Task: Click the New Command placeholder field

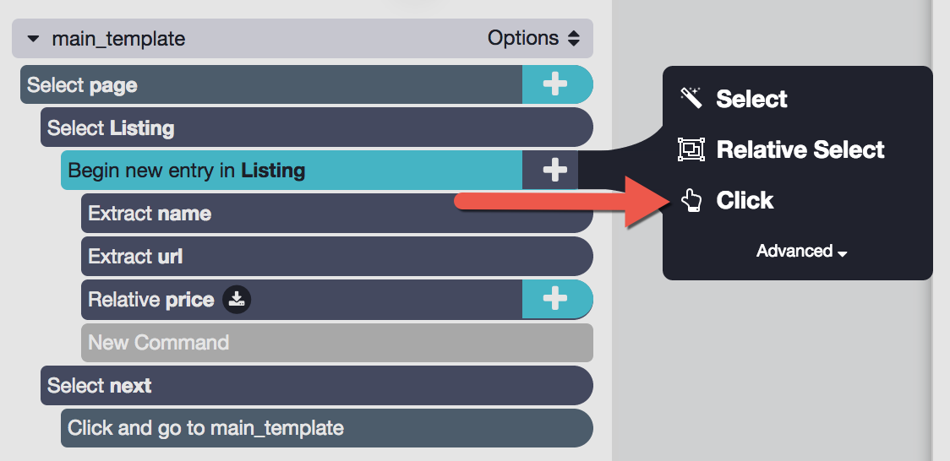Action: [337, 343]
